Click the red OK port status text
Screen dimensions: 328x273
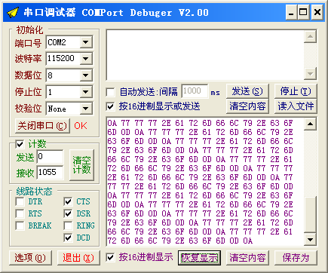pyautogui.click(x=81, y=126)
